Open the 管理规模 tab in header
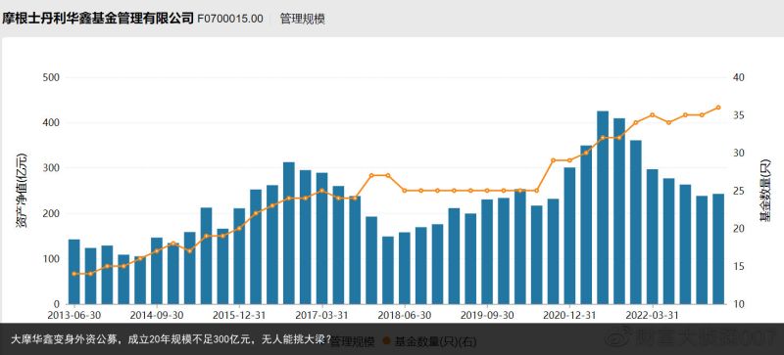 coord(303,19)
